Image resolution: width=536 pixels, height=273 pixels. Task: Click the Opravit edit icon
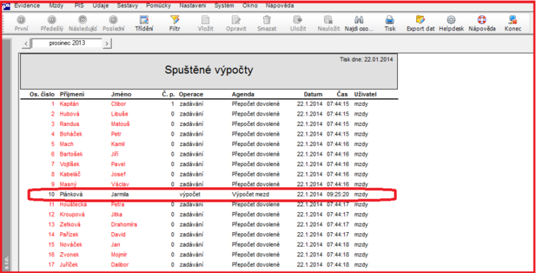[237, 20]
